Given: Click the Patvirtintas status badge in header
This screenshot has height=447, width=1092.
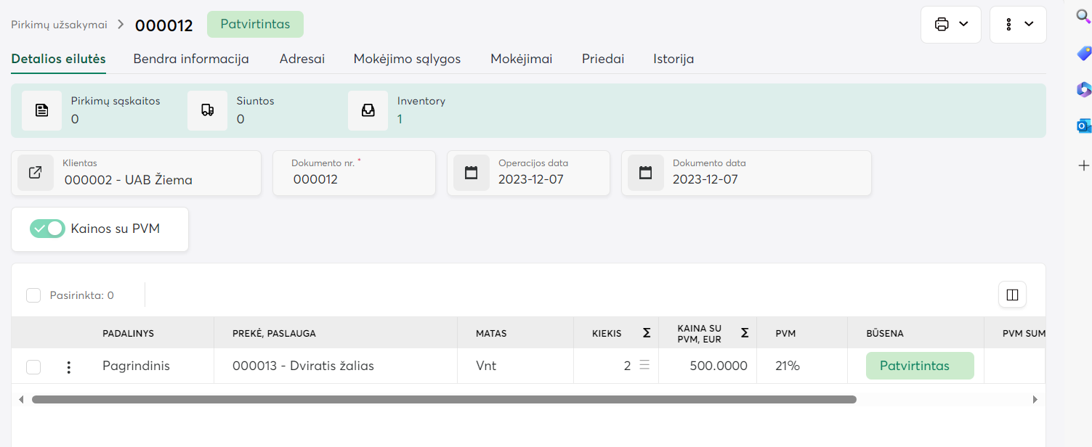Looking at the screenshot, I should coord(255,25).
